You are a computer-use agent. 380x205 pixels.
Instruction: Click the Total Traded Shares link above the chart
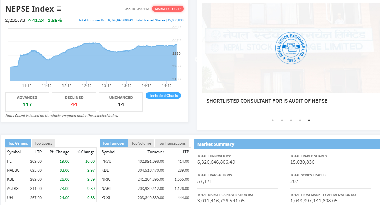click(x=160, y=20)
